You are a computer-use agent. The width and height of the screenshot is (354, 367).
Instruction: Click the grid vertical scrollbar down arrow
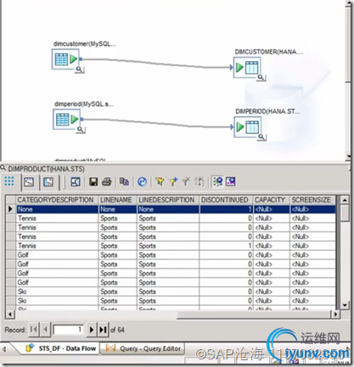coord(345,305)
